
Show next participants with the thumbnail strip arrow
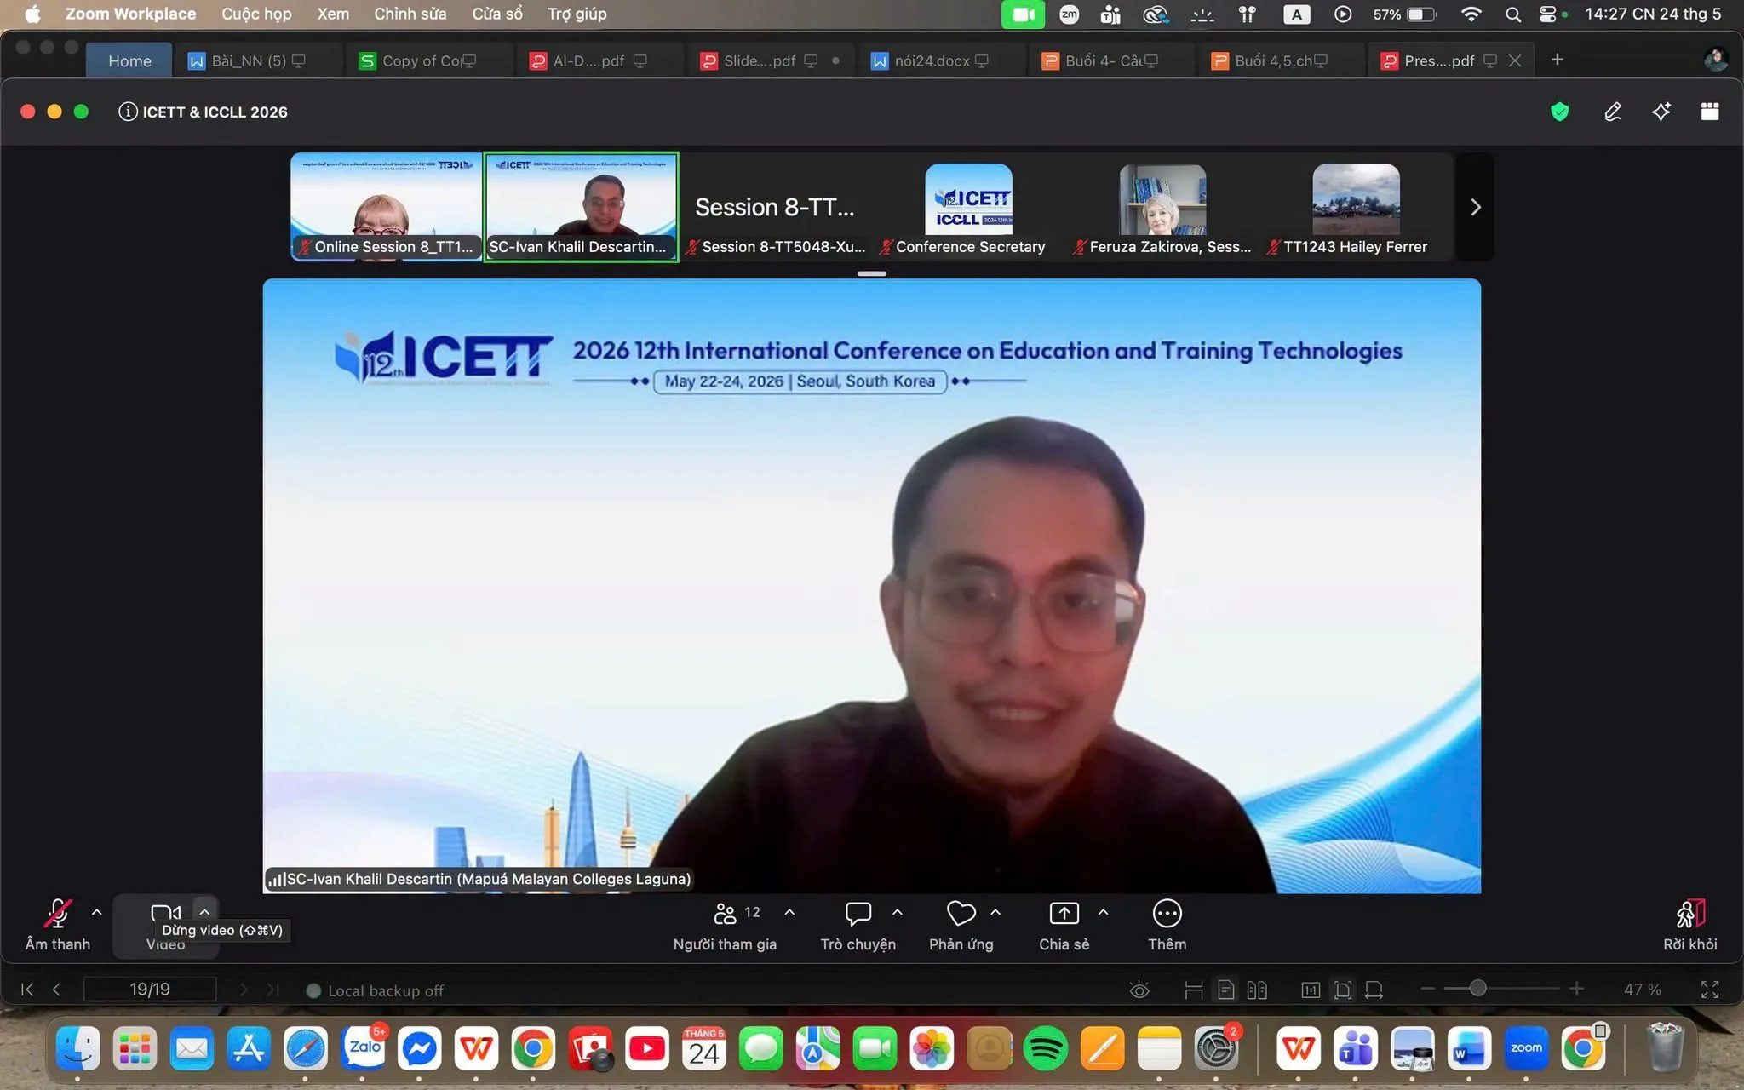pyautogui.click(x=1476, y=207)
